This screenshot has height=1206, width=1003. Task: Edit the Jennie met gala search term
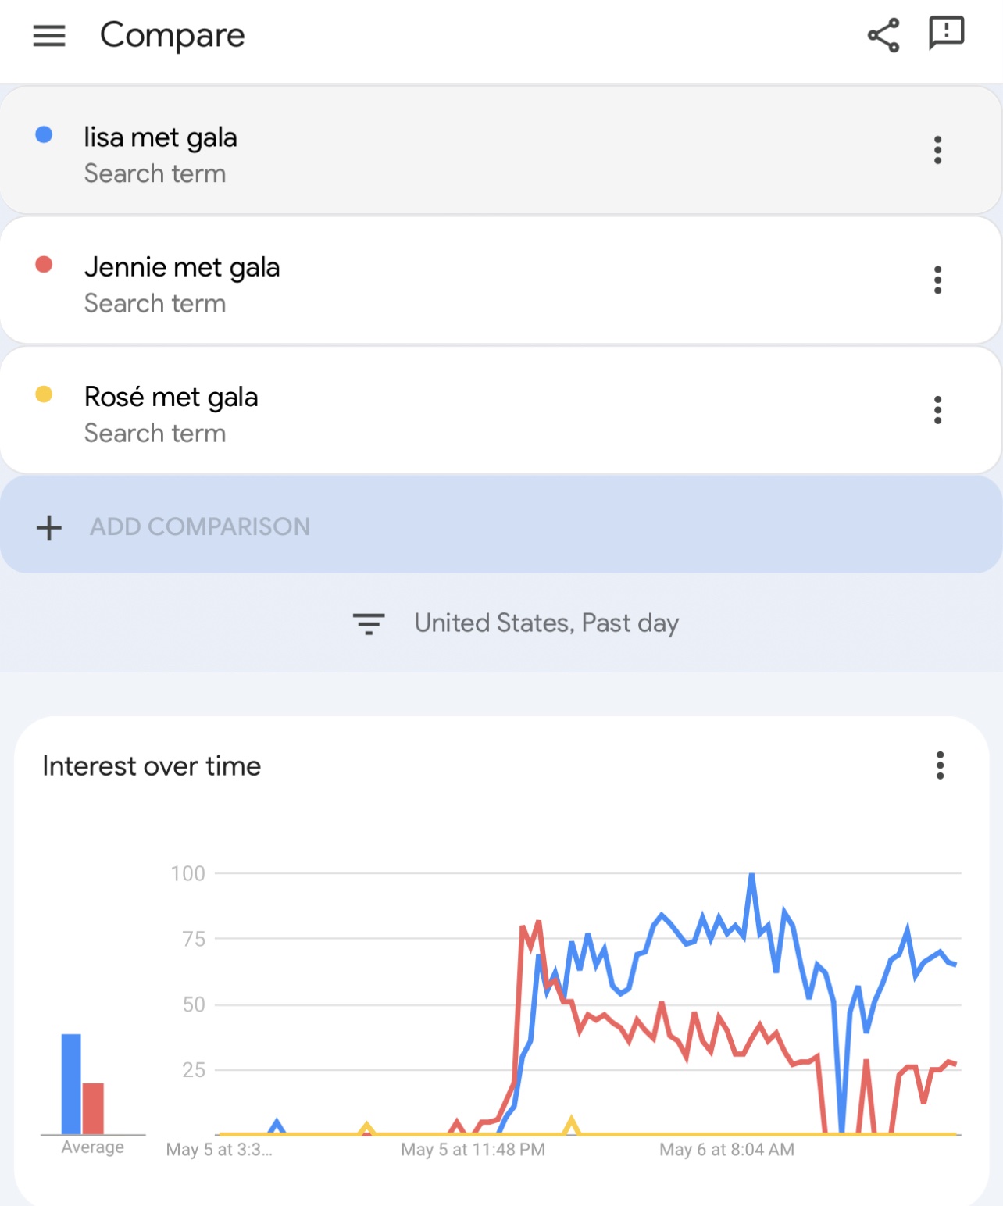[182, 268]
